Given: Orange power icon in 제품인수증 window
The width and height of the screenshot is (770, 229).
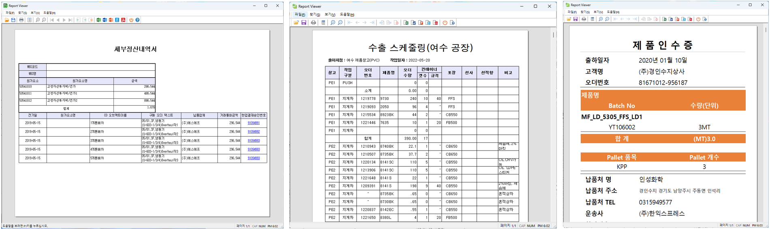Looking at the screenshot, I should point(698,19).
